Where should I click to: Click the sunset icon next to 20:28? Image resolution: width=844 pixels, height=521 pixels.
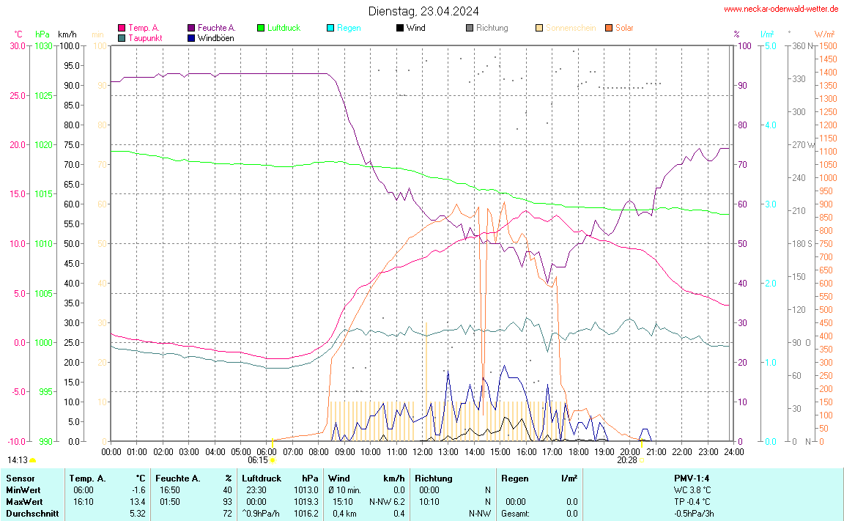click(x=643, y=460)
